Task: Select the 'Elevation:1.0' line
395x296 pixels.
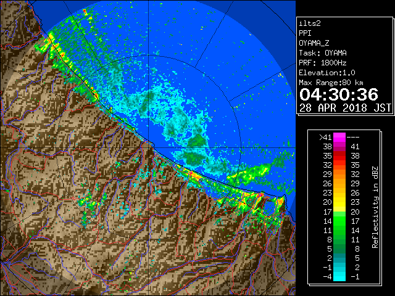Action: (x=327, y=73)
